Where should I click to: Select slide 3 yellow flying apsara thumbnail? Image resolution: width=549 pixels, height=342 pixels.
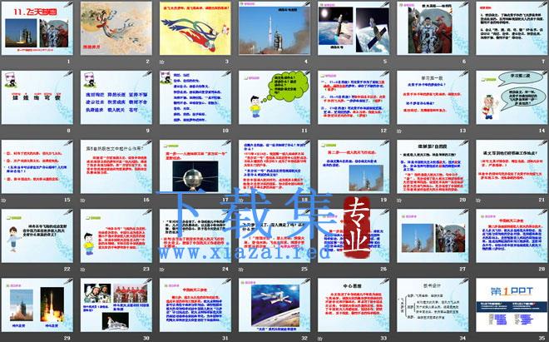pos(195,28)
